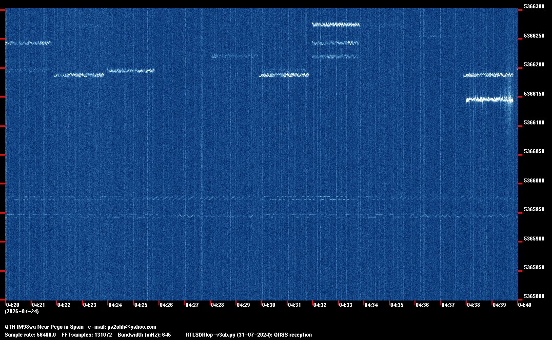Image resolution: width=552 pixels, height=340 pixels.
Task: Click the date text (2026-04-24)
Action: (21, 311)
